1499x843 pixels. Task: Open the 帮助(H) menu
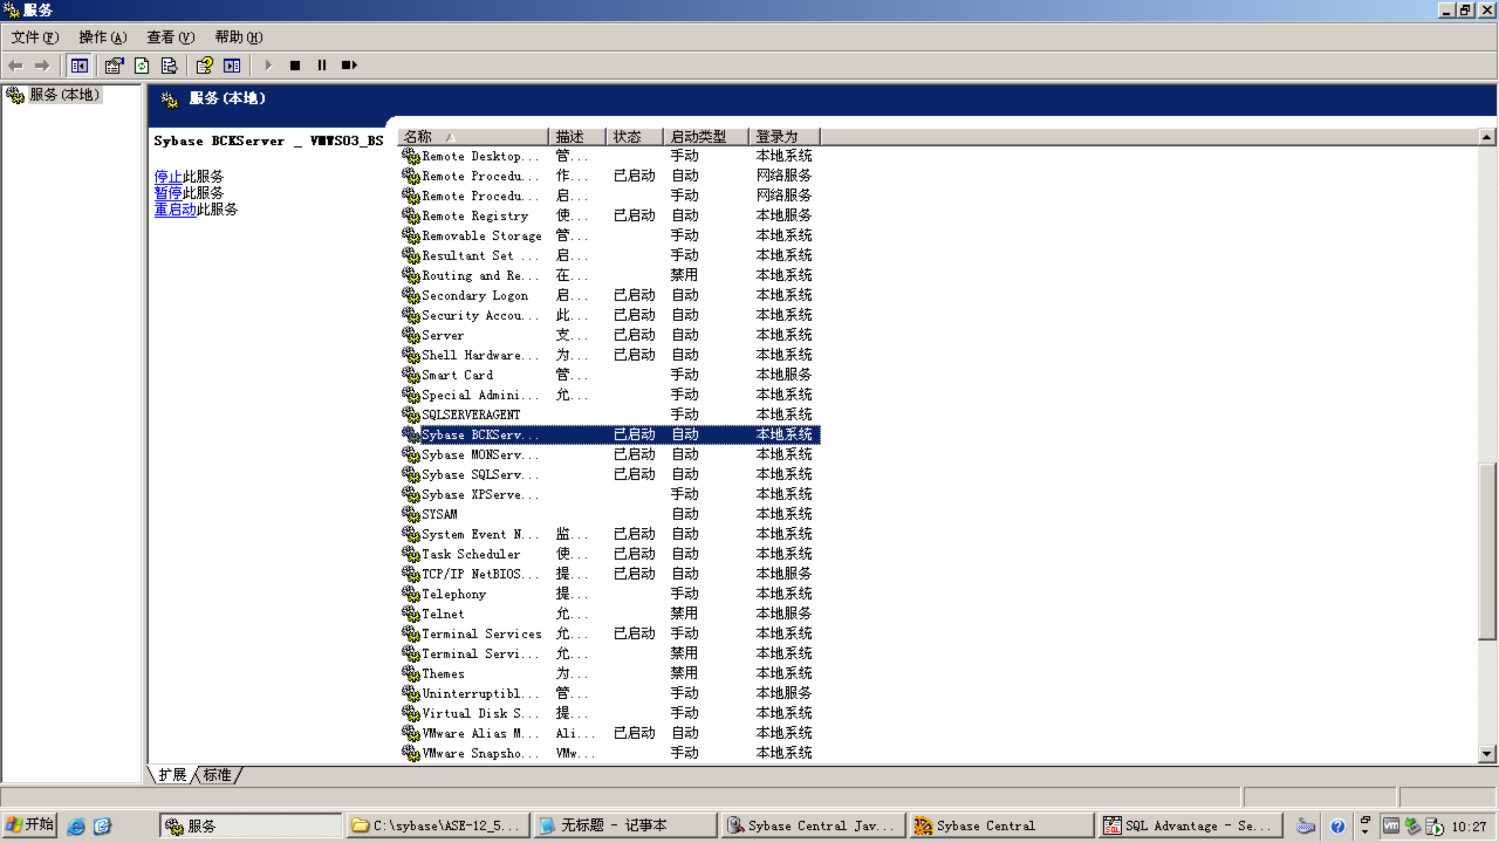pos(239,37)
